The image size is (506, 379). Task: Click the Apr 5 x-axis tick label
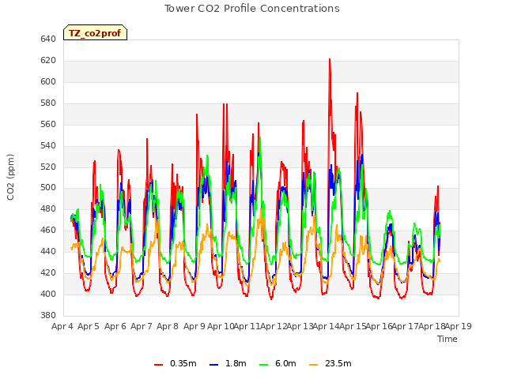coord(89,326)
